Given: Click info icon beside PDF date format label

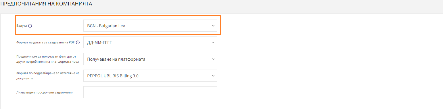Looking at the screenshot, I should pos(78,42).
